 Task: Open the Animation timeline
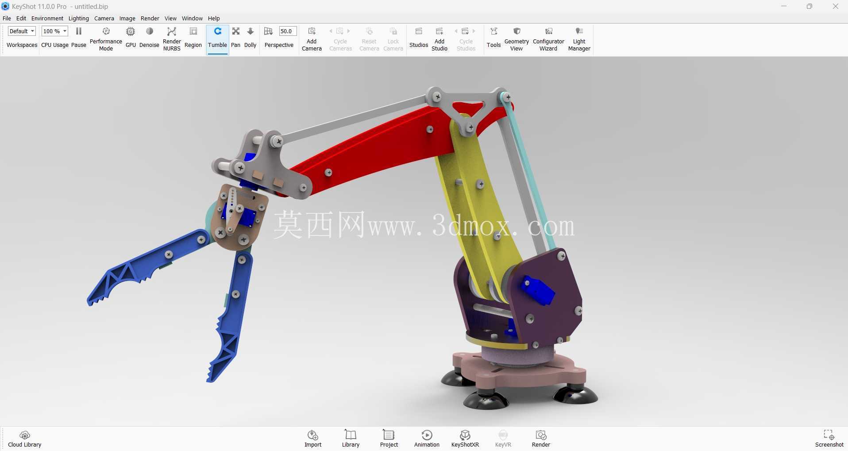[427, 439]
